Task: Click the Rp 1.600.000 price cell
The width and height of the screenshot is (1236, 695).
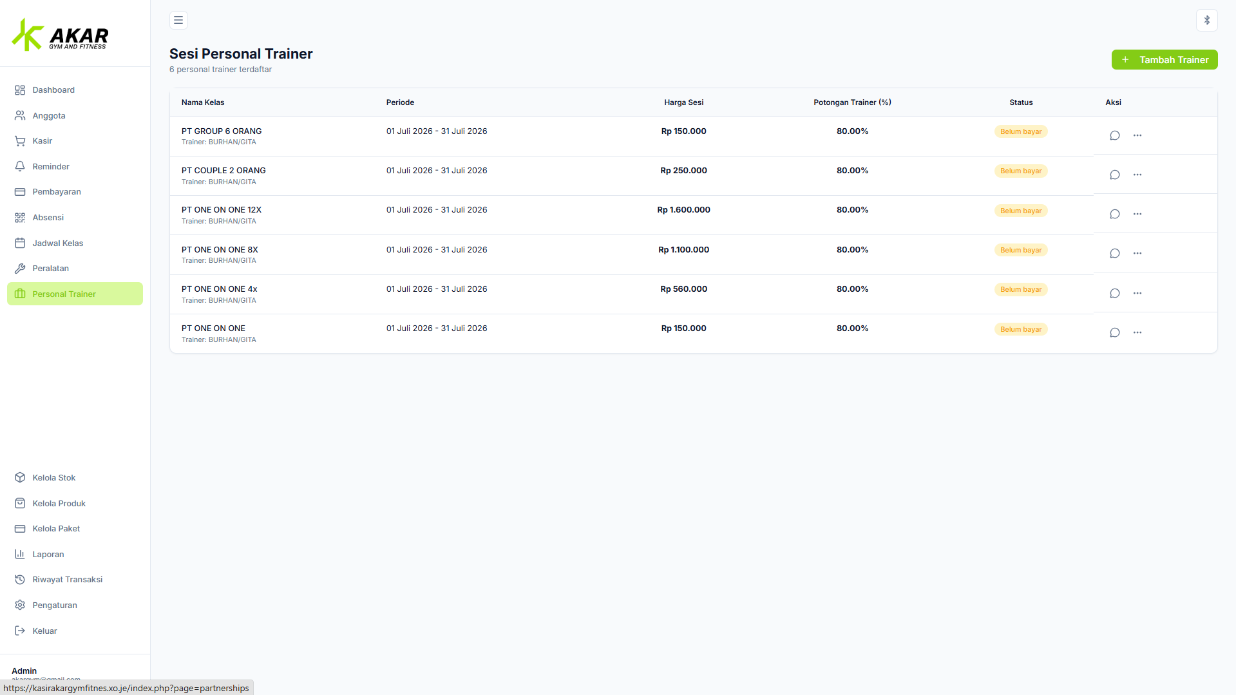Action: click(683, 210)
